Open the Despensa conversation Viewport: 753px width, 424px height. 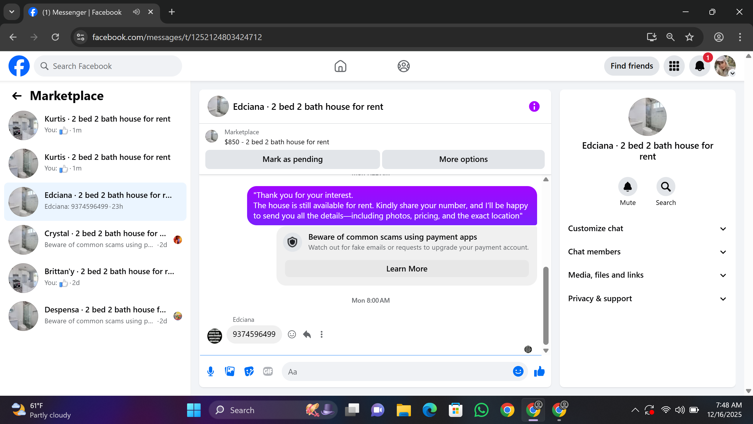click(x=95, y=316)
